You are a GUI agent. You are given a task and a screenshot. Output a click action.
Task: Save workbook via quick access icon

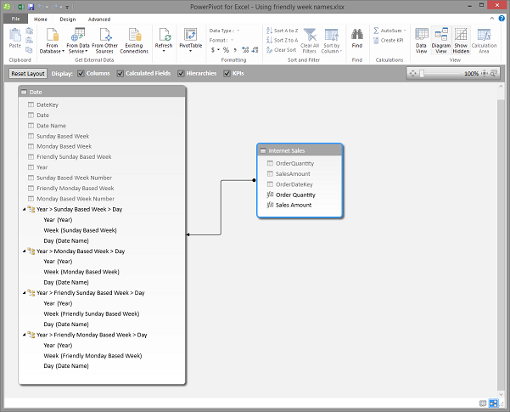tap(31, 7)
